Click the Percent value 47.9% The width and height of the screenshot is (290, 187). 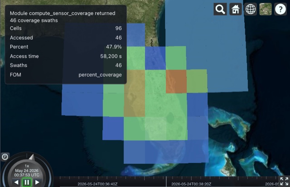tap(114, 47)
